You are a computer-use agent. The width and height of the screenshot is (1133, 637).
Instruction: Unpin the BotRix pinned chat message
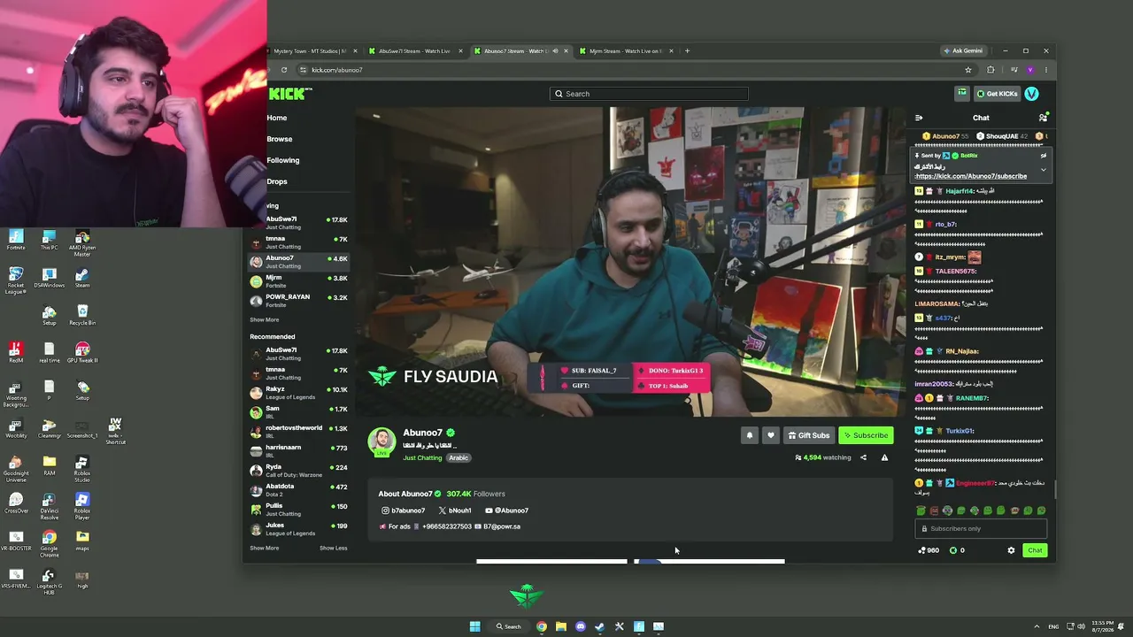1044,156
